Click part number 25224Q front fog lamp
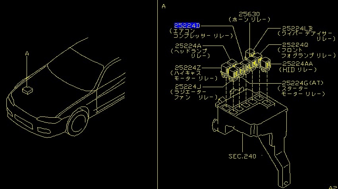This screenshot has height=189, width=338. 295,45
